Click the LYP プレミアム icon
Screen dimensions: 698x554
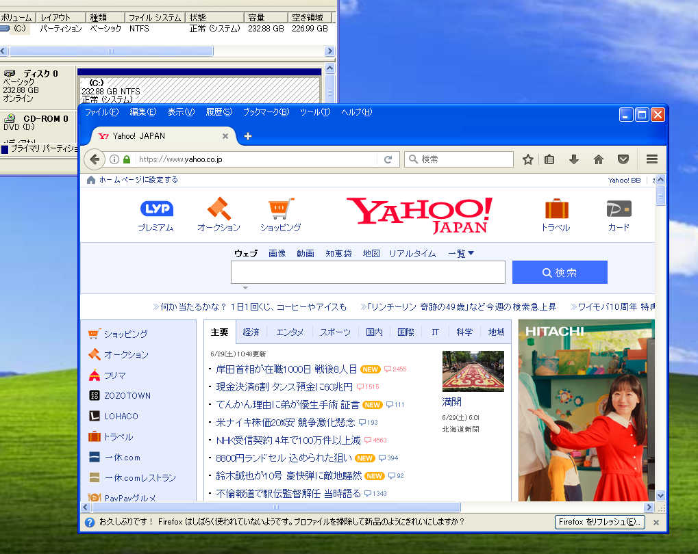pyautogui.click(x=156, y=209)
